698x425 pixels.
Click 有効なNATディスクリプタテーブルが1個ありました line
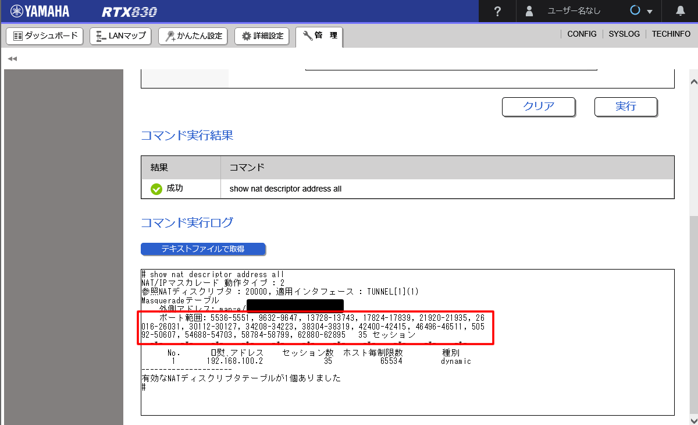[x=241, y=378]
